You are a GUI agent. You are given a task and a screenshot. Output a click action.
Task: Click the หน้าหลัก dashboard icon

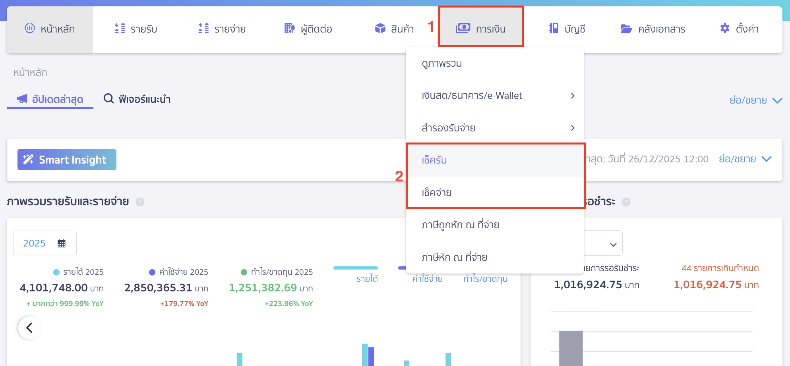tap(30, 28)
